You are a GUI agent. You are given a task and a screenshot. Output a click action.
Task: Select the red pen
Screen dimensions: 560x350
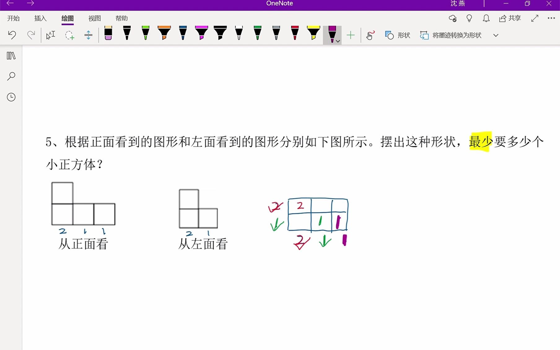click(x=295, y=33)
